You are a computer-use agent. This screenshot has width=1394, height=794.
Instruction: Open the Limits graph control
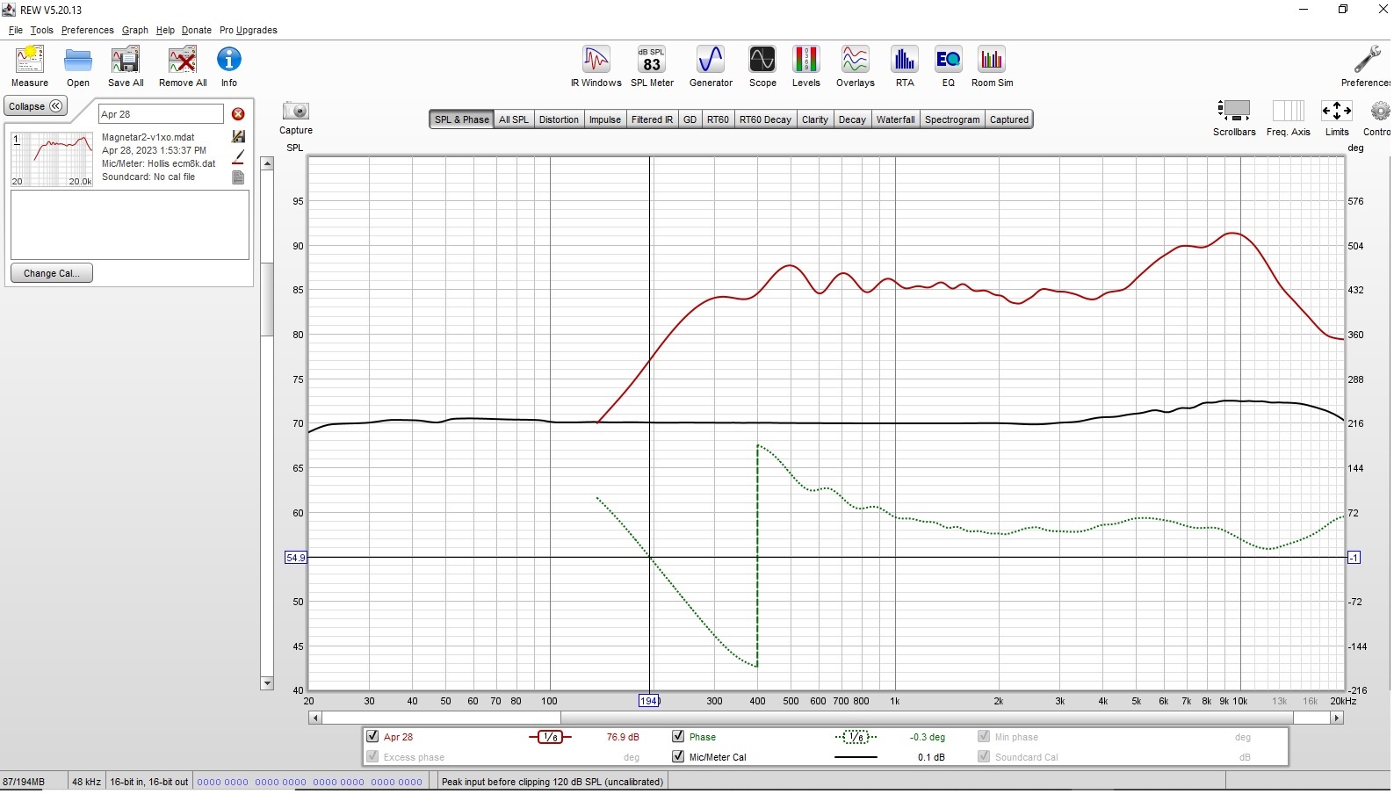pos(1336,118)
